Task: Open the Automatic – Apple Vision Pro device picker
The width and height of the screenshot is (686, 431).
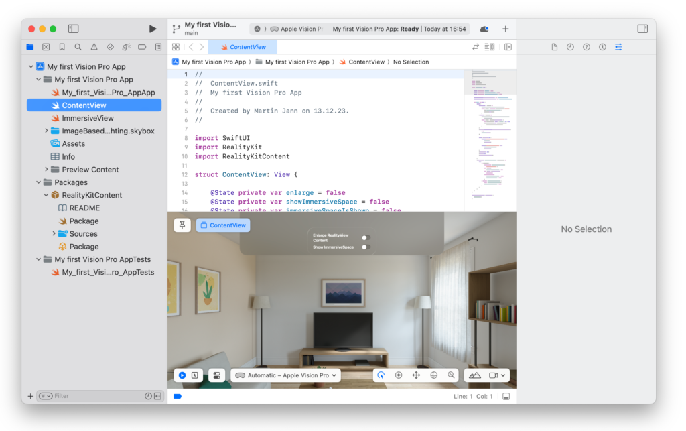Action: pos(285,375)
